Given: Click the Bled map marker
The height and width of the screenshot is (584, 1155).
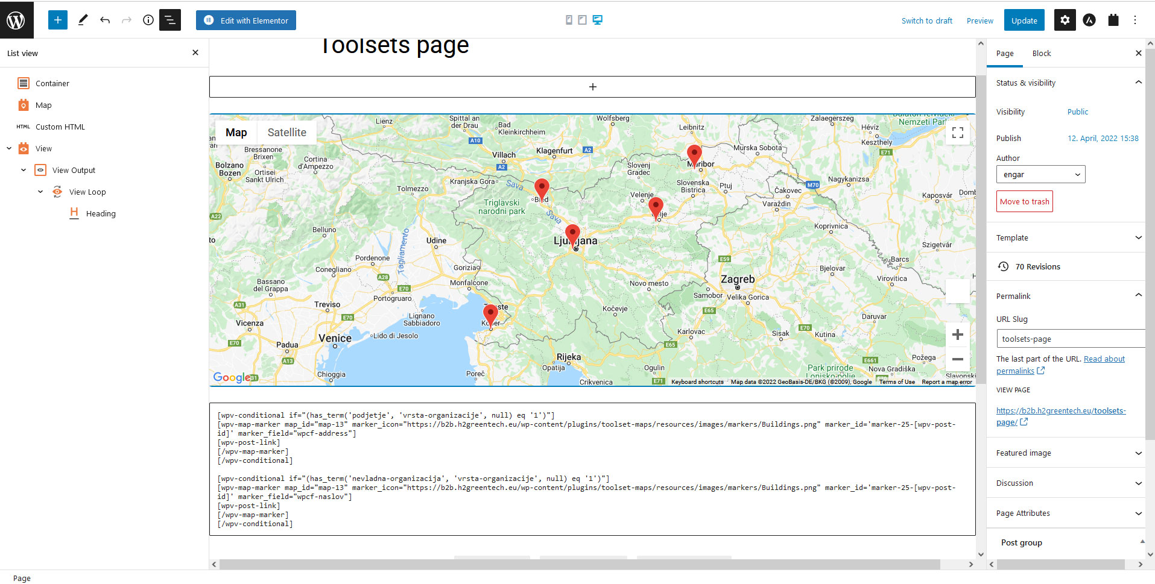Looking at the screenshot, I should click(542, 189).
